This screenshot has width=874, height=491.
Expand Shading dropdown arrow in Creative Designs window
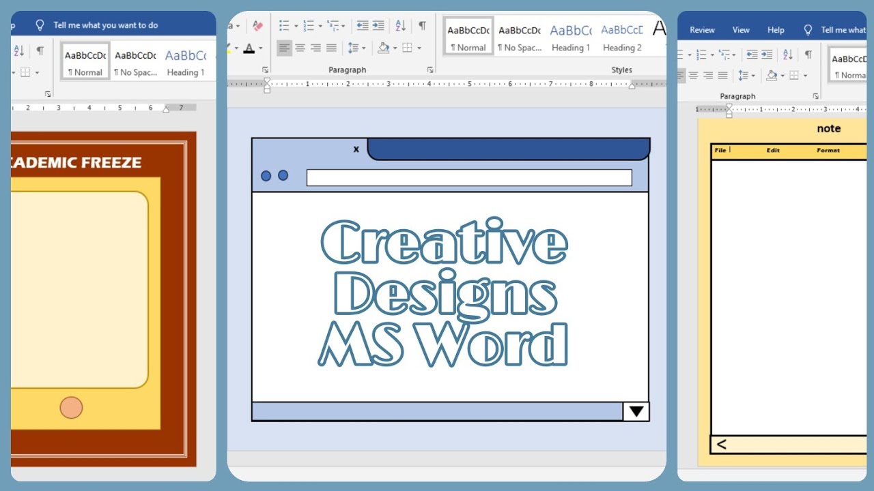[395, 48]
